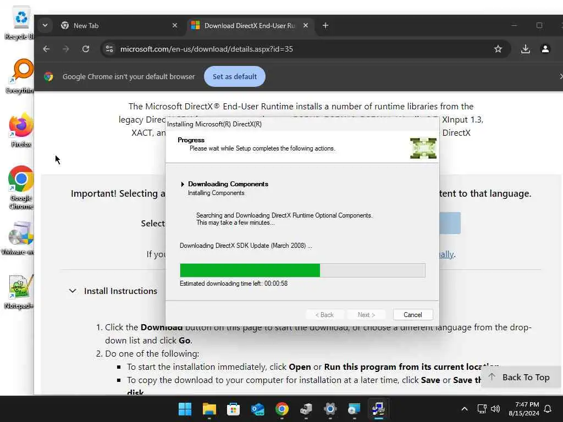Switch to the New Tab tab
563x422 pixels.
coord(119,25)
